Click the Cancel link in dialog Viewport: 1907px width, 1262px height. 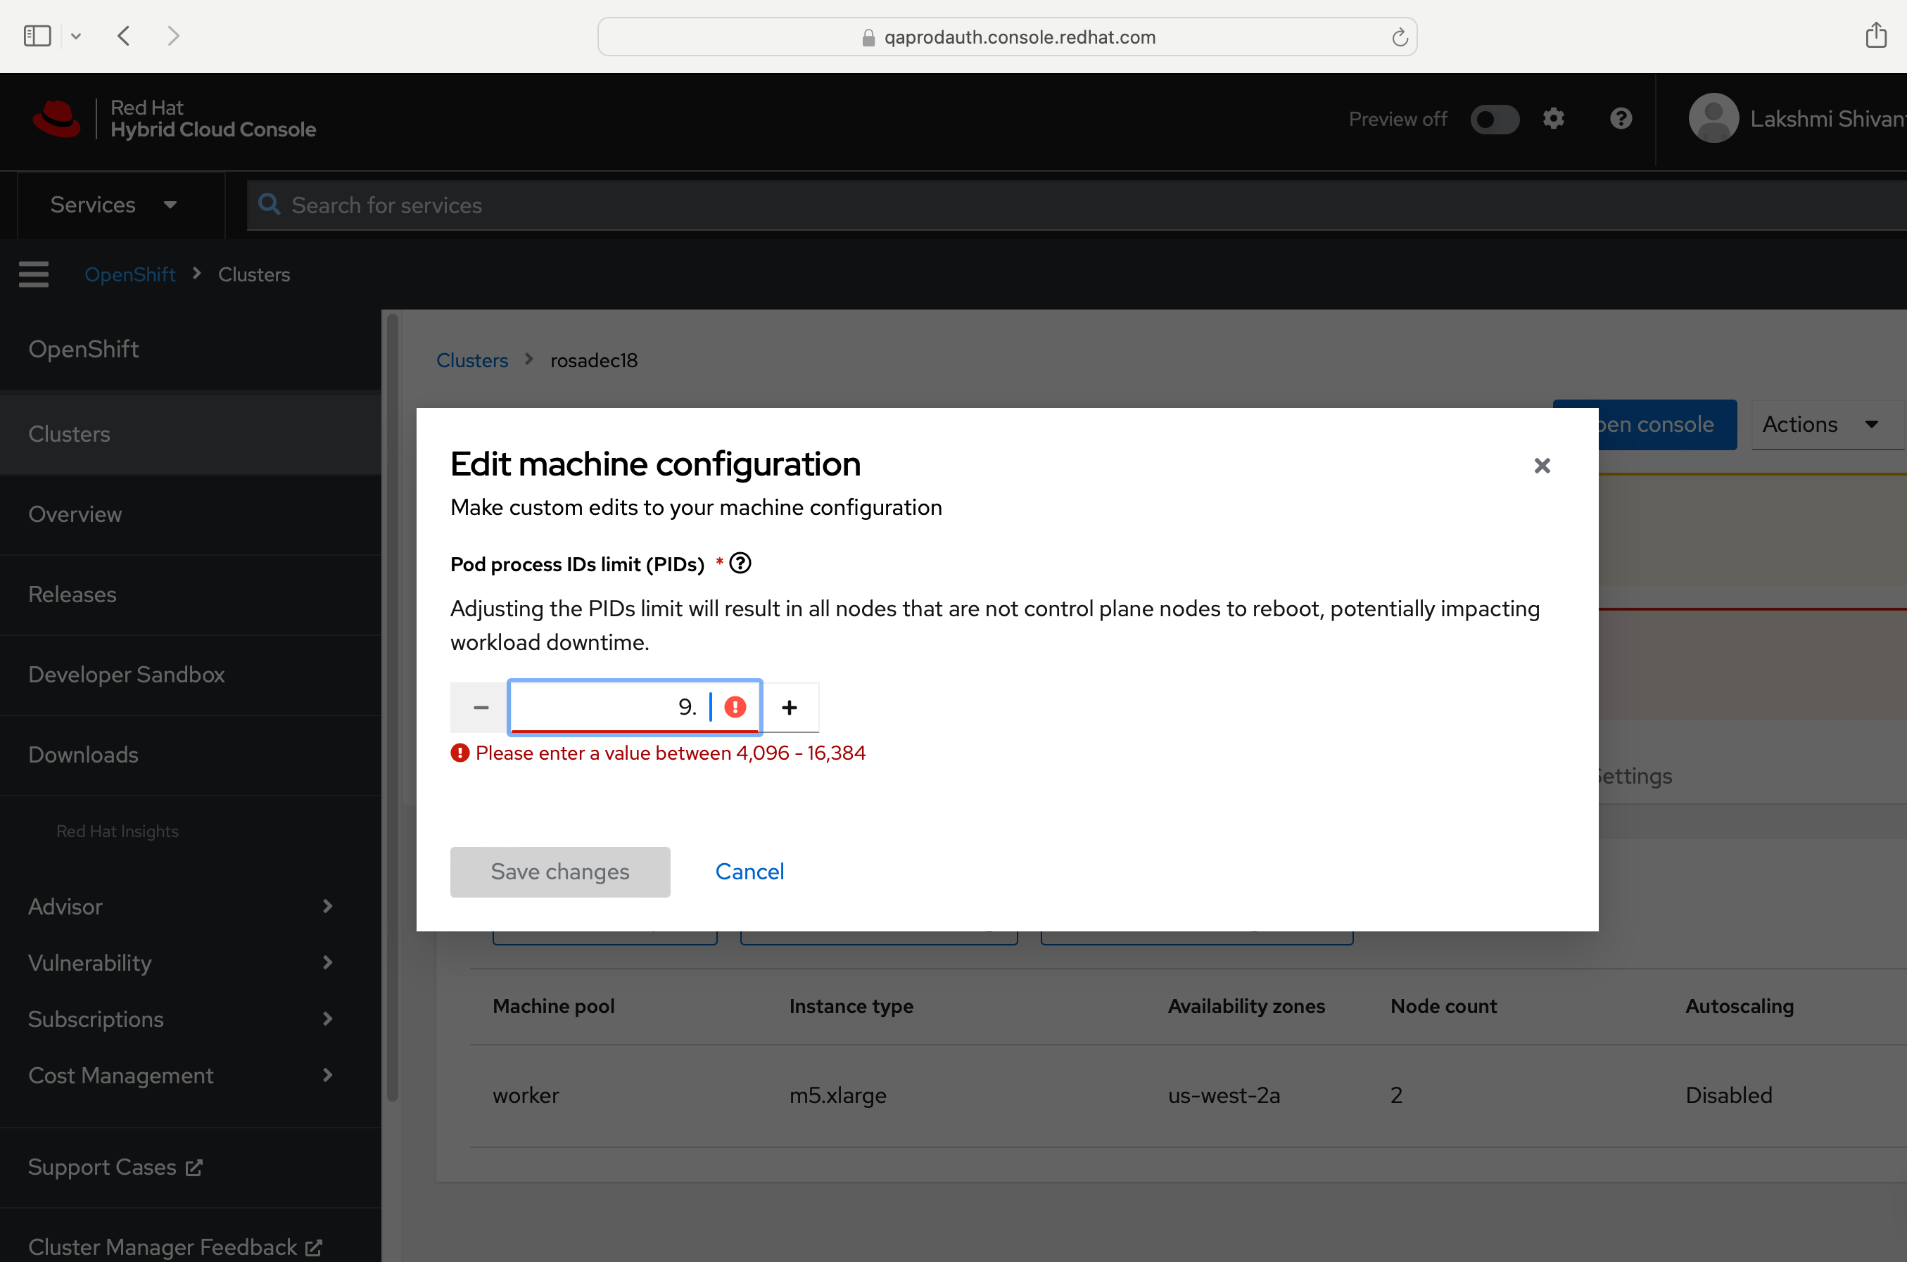pos(749,872)
